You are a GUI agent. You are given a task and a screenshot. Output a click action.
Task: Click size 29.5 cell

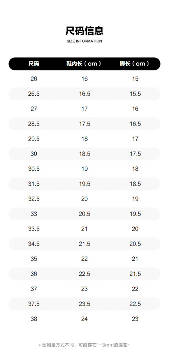(34, 139)
